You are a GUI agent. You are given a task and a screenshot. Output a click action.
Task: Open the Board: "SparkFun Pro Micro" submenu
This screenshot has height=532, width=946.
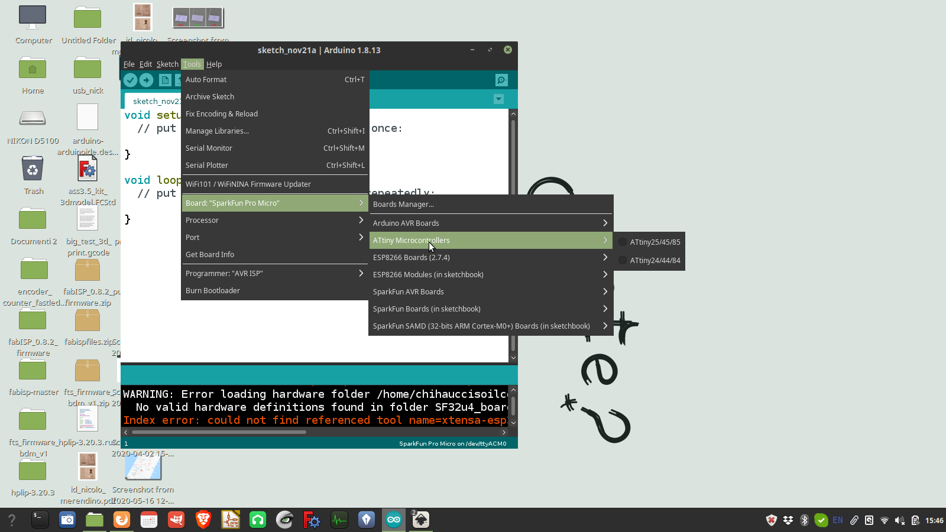(275, 203)
